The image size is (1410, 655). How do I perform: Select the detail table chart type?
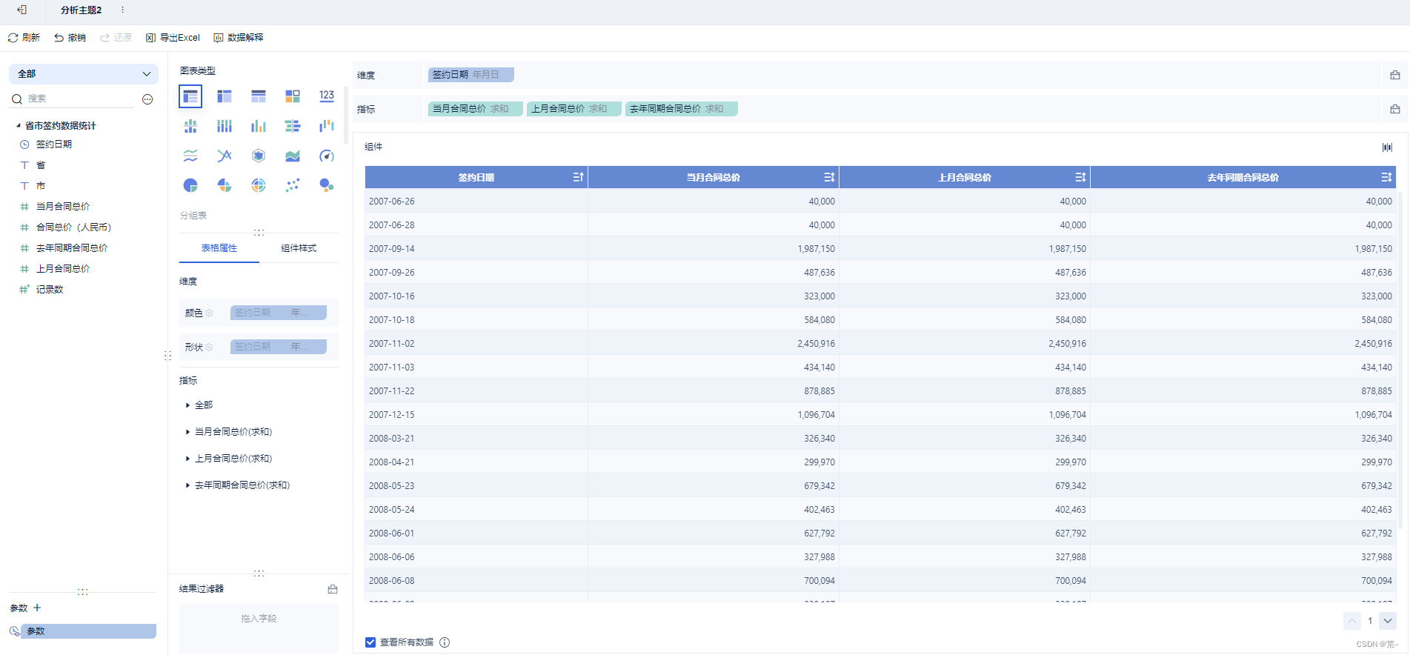[x=259, y=96]
